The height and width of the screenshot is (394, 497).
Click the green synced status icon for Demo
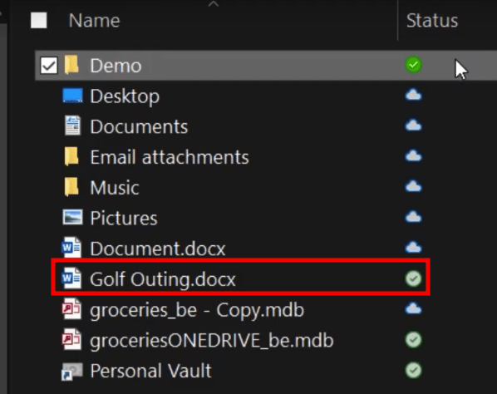[x=413, y=65]
